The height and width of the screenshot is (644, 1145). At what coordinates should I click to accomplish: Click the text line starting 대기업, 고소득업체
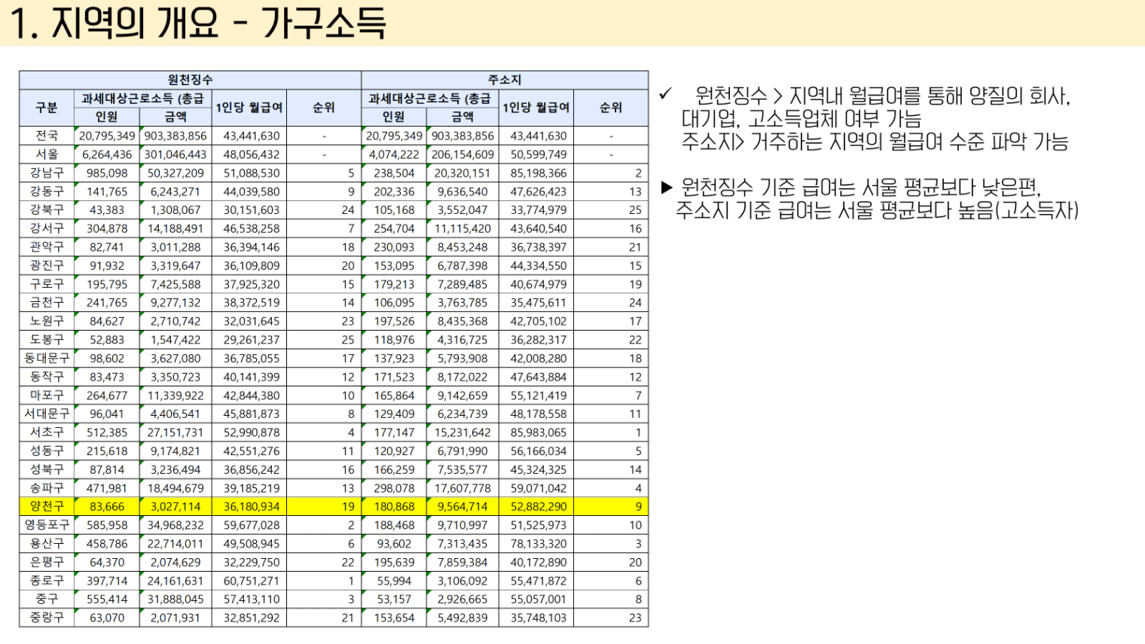[x=801, y=119]
